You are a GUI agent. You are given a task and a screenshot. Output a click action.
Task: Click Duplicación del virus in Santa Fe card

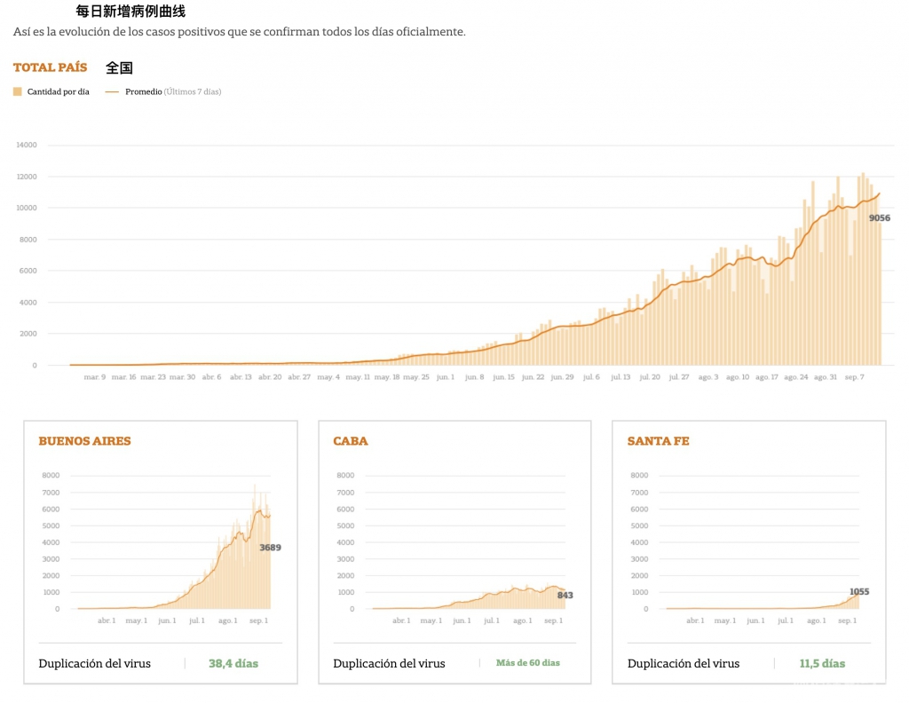coord(684,663)
